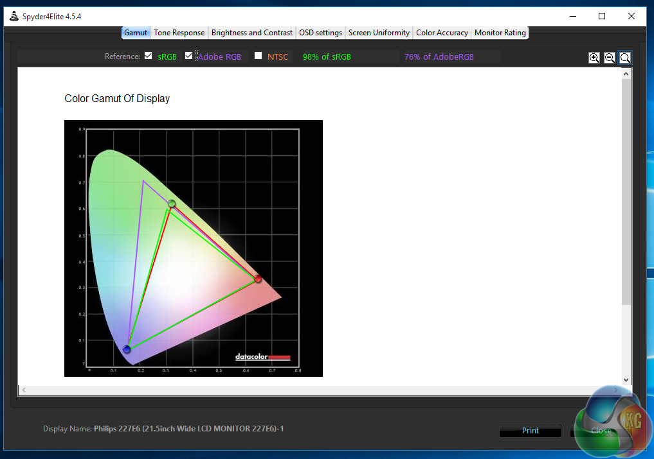
Task: Open the Screen Uniformity tab
Action: coord(379,33)
